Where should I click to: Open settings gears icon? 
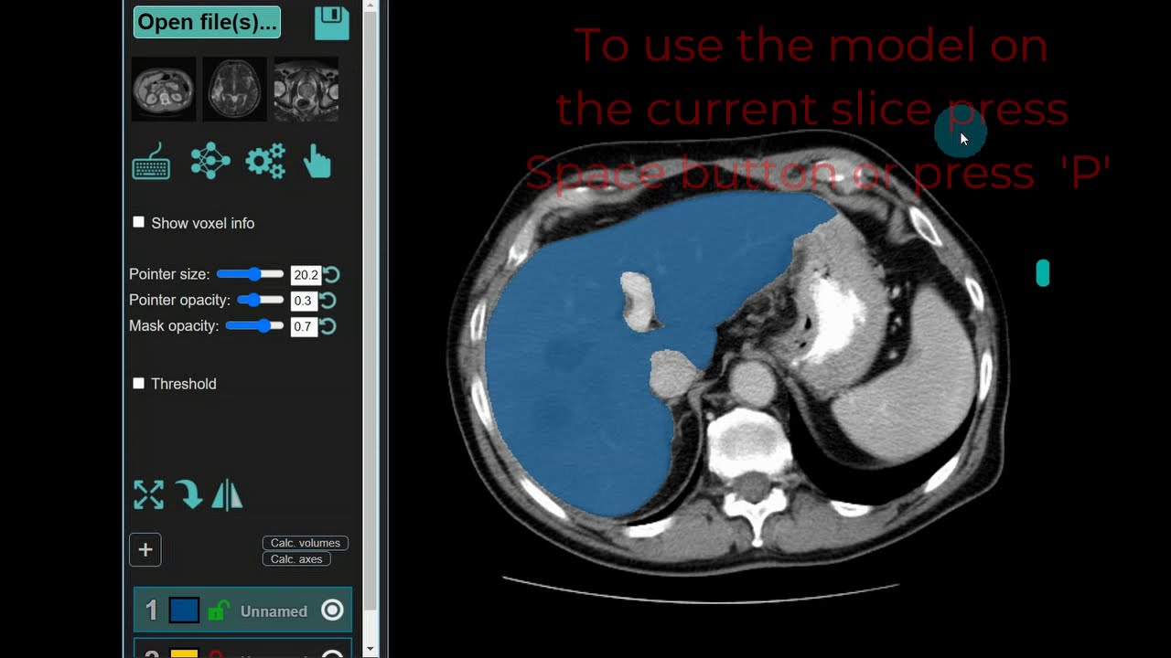point(265,162)
